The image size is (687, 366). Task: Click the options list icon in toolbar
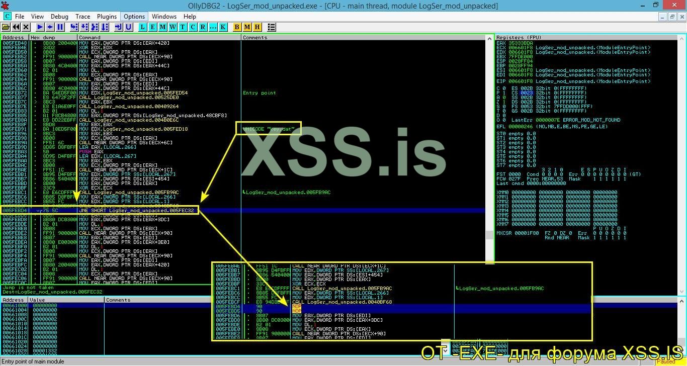click(272, 27)
